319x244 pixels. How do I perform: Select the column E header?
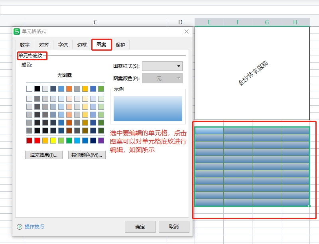209,22
